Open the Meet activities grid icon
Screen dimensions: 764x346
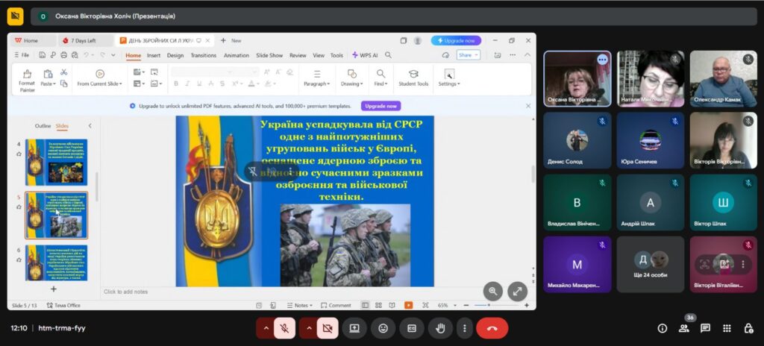pyautogui.click(x=727, y=328)
